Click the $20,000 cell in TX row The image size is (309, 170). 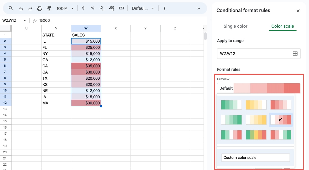[x=86, y=78]
